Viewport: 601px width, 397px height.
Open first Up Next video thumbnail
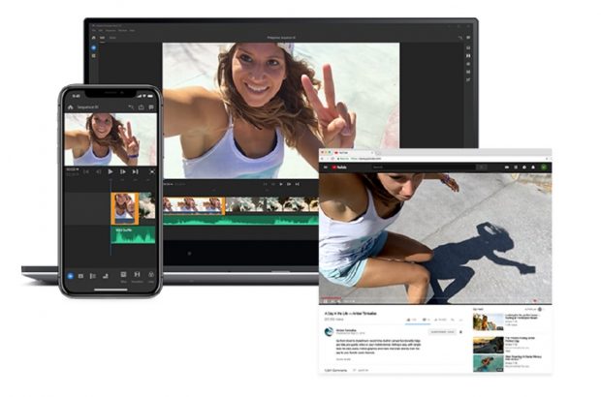tap(488, 322)
